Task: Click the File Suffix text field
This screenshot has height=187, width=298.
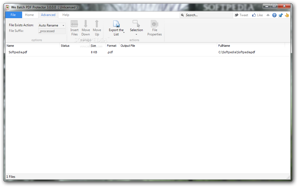Action: [x=52, y=31]
